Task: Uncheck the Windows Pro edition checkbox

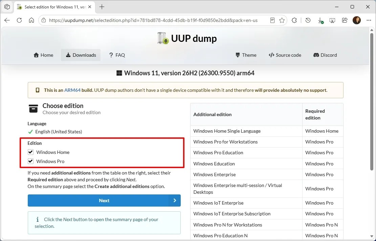Action: click(x=30, y=161)
